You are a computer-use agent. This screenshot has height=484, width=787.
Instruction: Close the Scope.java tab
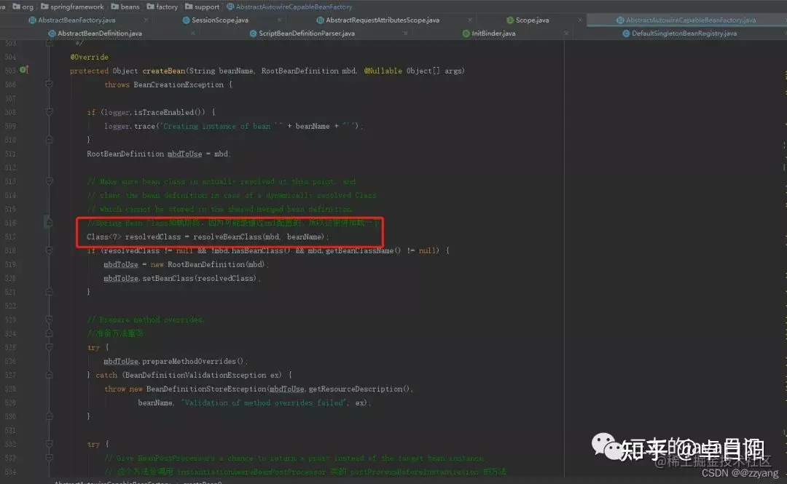pyautogui.click(x=580, y=20)
